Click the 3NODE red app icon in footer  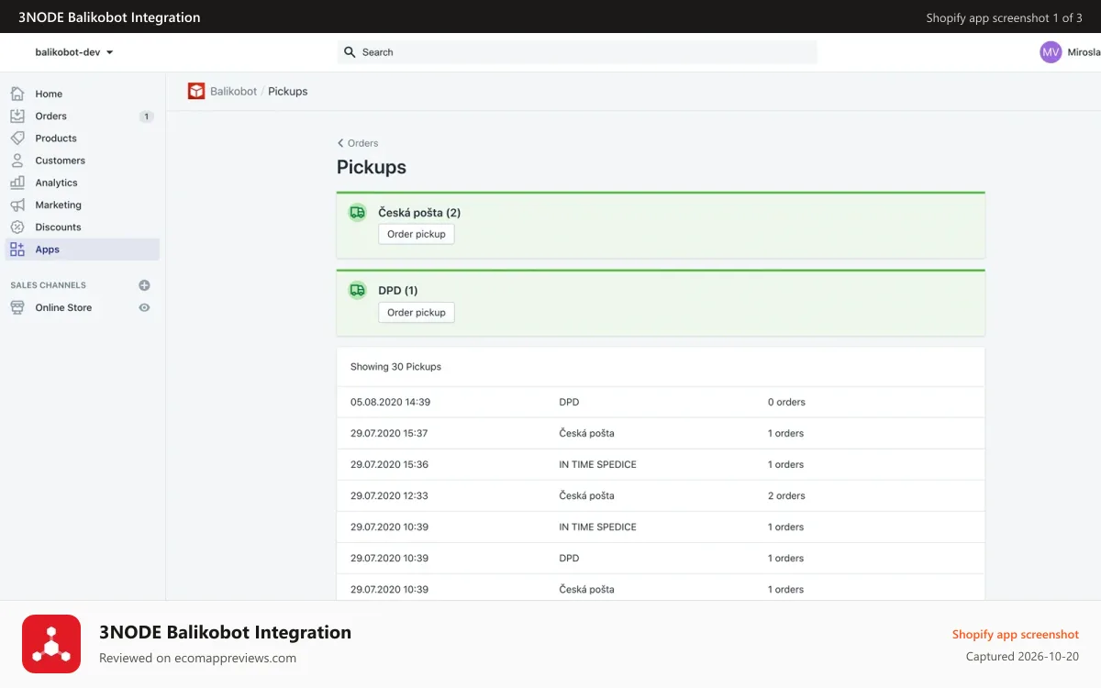[x=51, y=644]
